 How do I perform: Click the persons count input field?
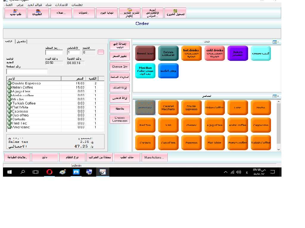click(74, 52)
